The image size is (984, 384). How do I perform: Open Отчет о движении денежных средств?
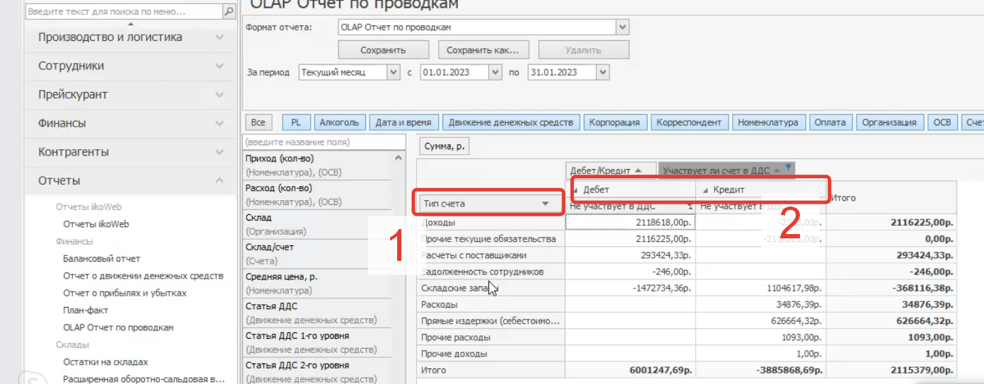(143, 276)
